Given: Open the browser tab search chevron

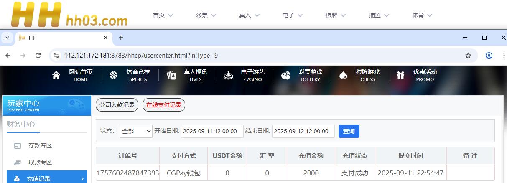Looking at the screenshot, I should [7, 38].
